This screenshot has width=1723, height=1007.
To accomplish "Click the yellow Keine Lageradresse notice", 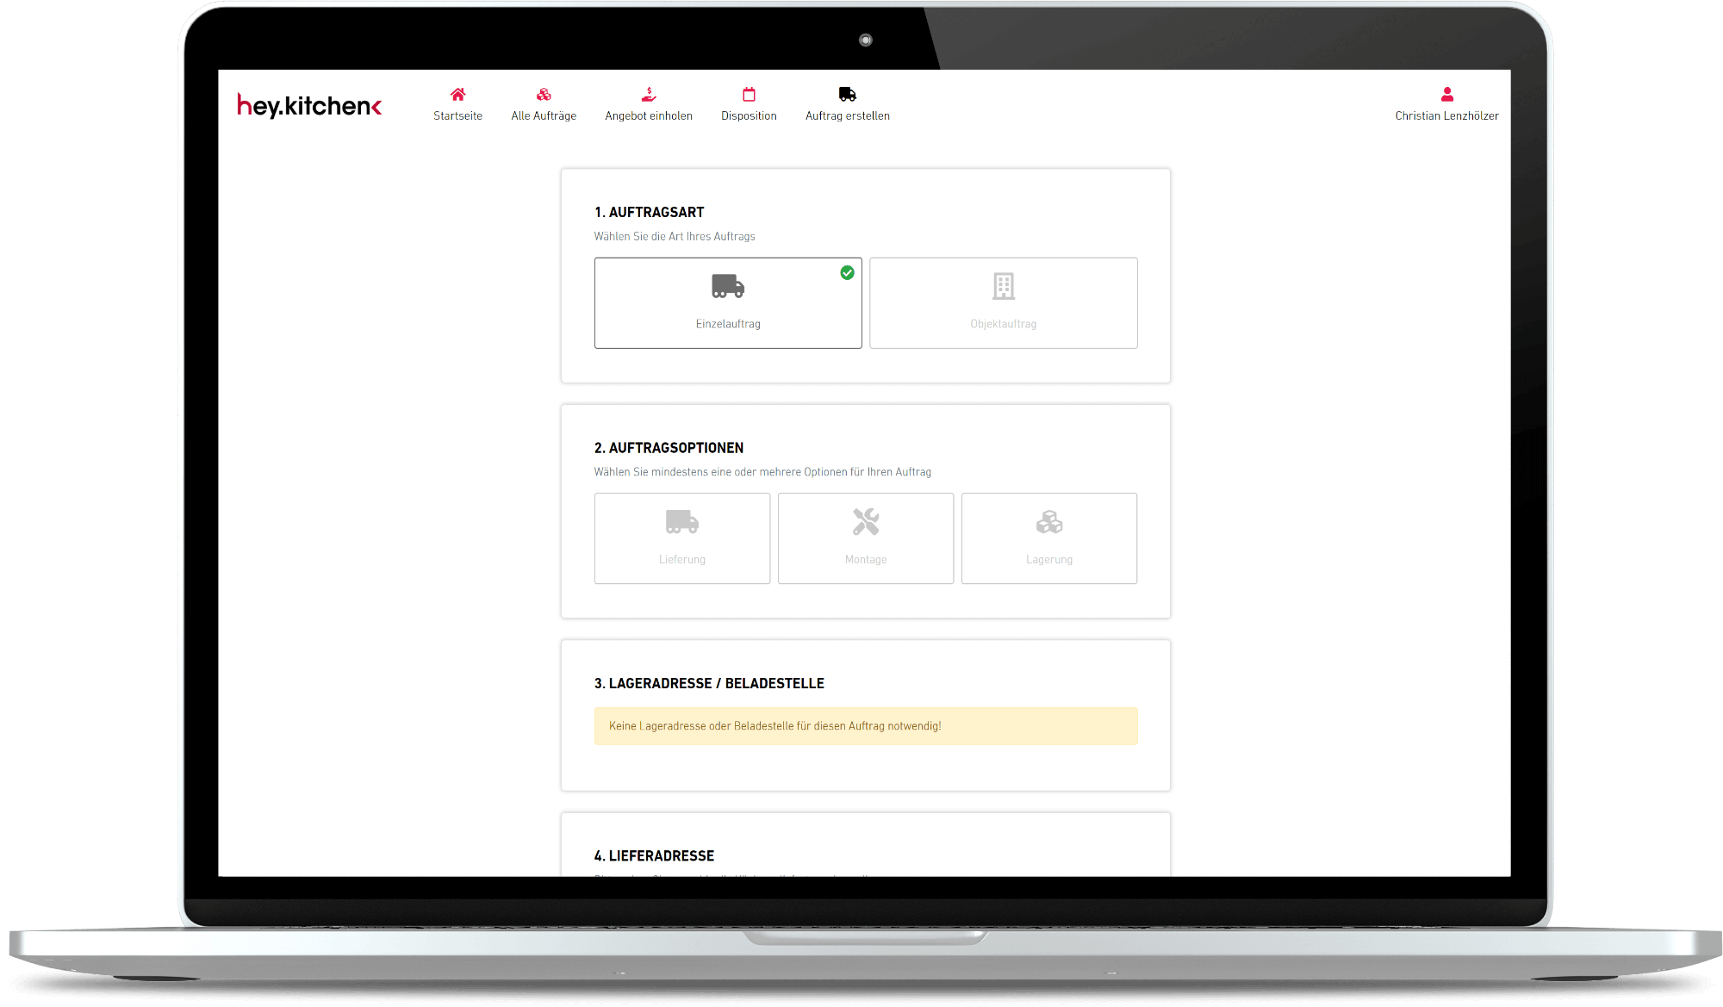I will click(866, 726).
